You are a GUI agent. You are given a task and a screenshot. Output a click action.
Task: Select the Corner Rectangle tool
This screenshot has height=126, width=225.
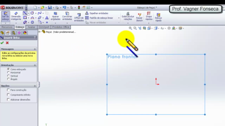point(25,18)
